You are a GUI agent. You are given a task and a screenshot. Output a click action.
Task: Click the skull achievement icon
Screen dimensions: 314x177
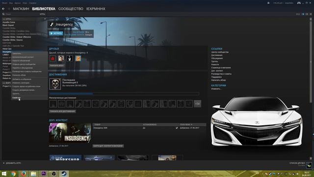click(55, 84)
